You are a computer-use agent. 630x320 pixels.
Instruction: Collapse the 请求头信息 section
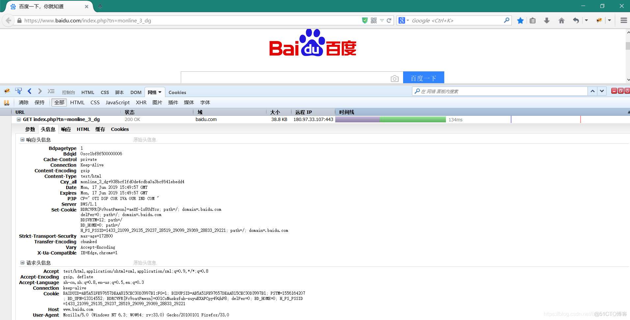pos(22,263)
